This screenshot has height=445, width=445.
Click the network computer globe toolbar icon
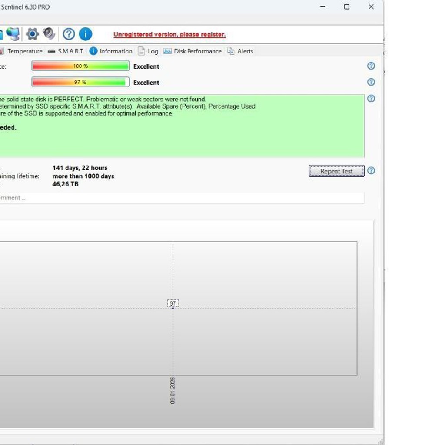click(x=13, y=34)
